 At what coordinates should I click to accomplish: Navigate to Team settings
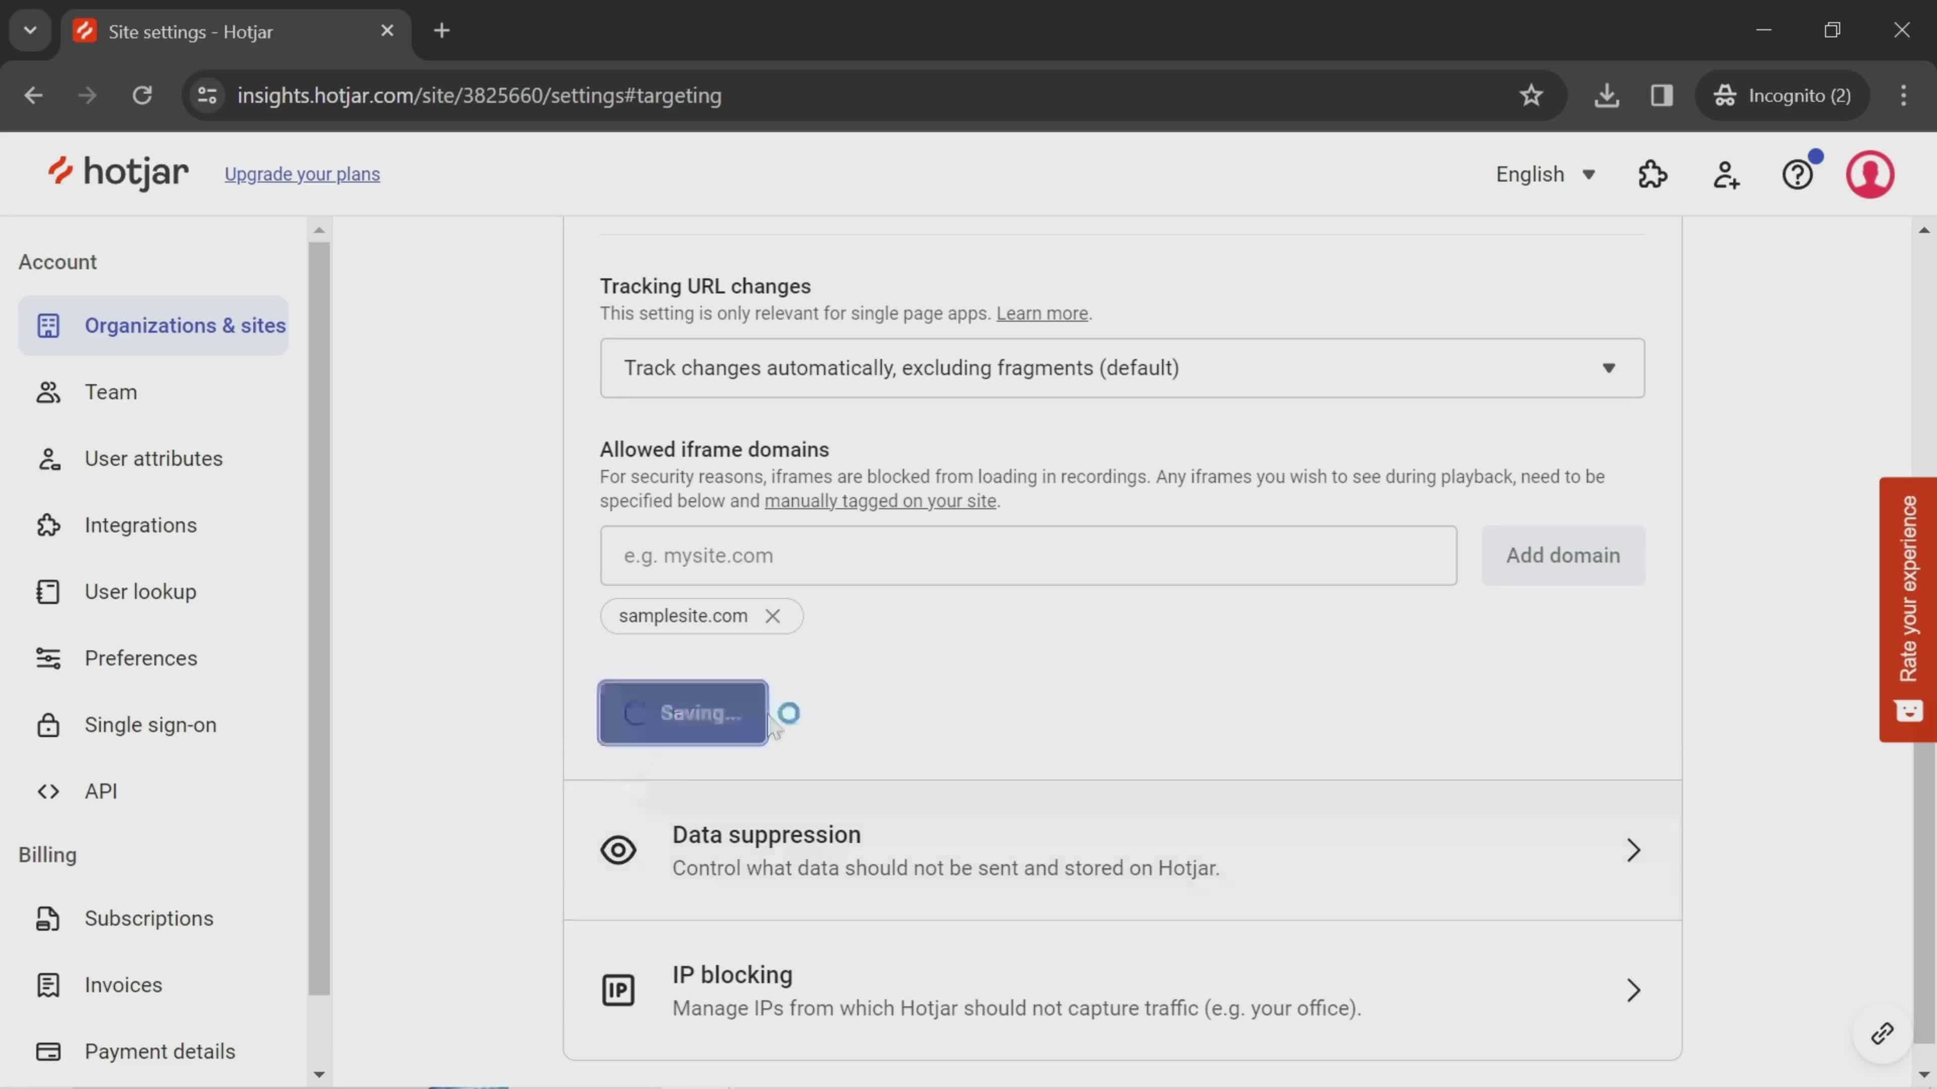(x=110, y=391)
